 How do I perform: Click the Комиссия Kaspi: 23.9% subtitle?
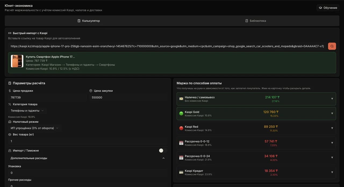coord(198,174)
